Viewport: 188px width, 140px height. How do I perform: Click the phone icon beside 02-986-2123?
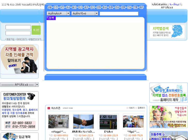(101, 135)
